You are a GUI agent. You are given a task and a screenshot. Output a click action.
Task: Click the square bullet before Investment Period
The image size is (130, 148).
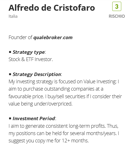pos(10,118)
